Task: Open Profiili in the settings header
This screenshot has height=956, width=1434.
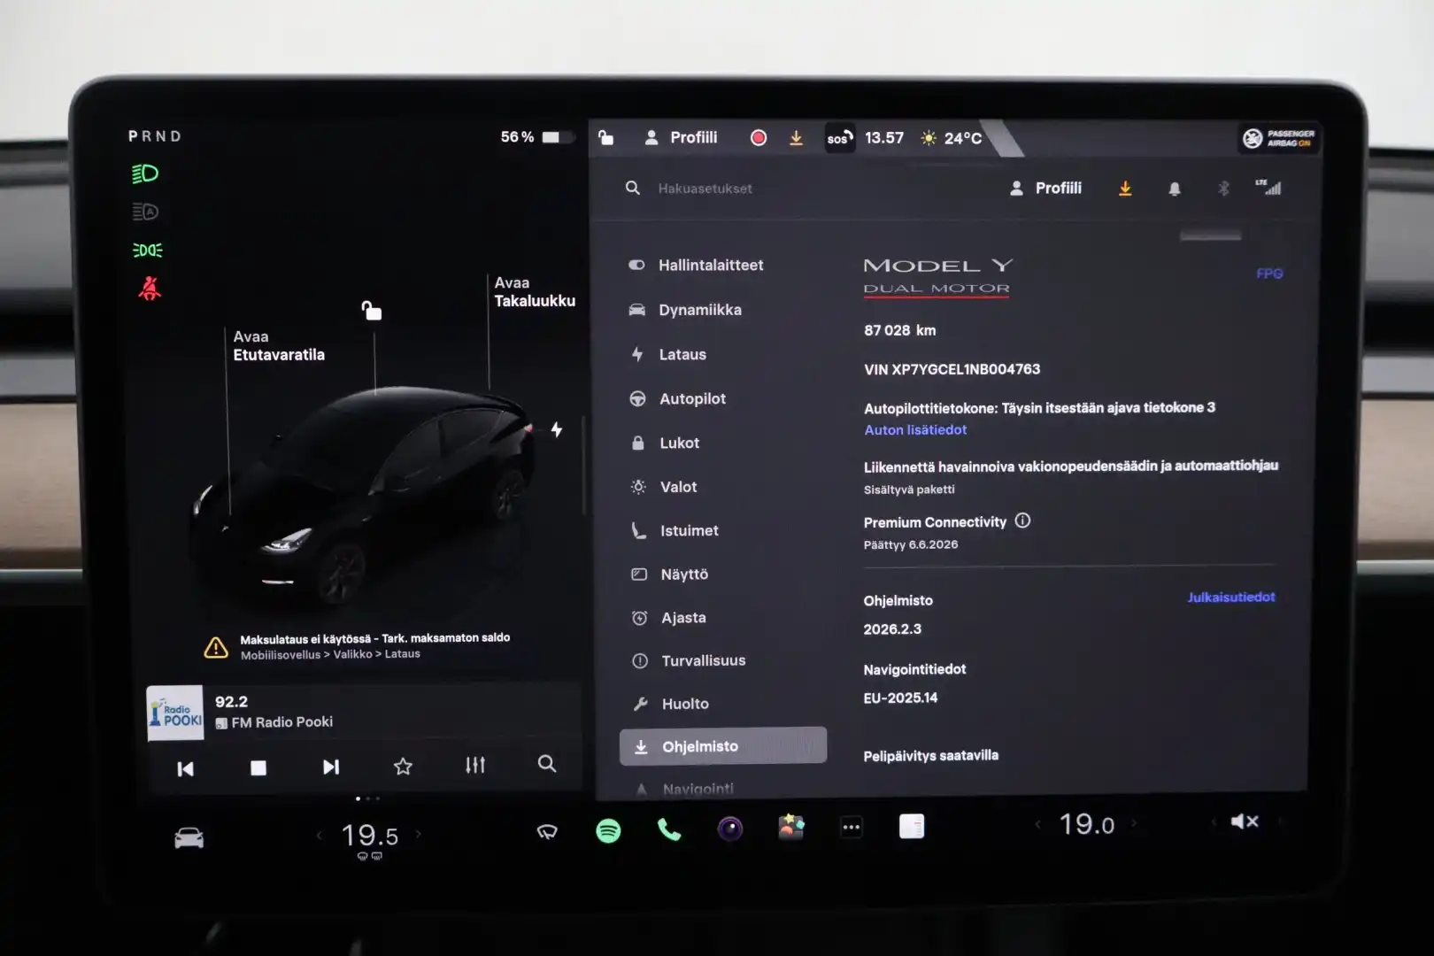Action: 1046,188
